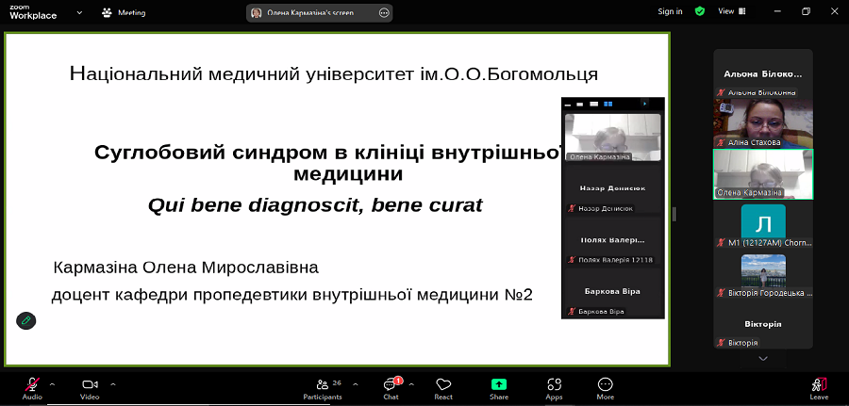Open the Apps panel

[x=554, y=385]
